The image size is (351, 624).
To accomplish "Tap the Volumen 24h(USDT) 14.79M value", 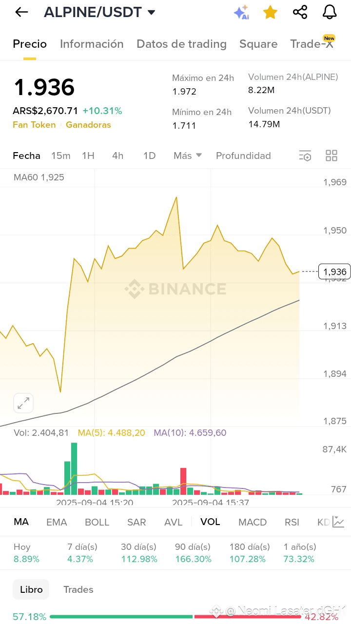I will tap(264, 124).
